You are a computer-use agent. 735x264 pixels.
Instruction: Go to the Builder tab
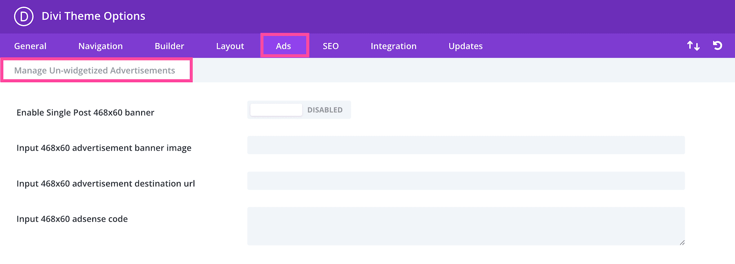point(169,46)
